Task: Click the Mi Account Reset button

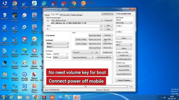Action: [x=95, y=48]
